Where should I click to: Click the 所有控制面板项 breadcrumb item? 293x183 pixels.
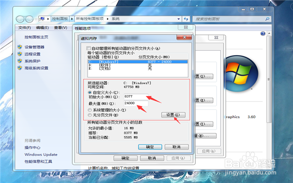pos(90,19)
